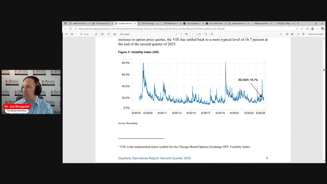327x184 pixels.
Task: Click the site info icon in address bar
Action: coord(76,29)
